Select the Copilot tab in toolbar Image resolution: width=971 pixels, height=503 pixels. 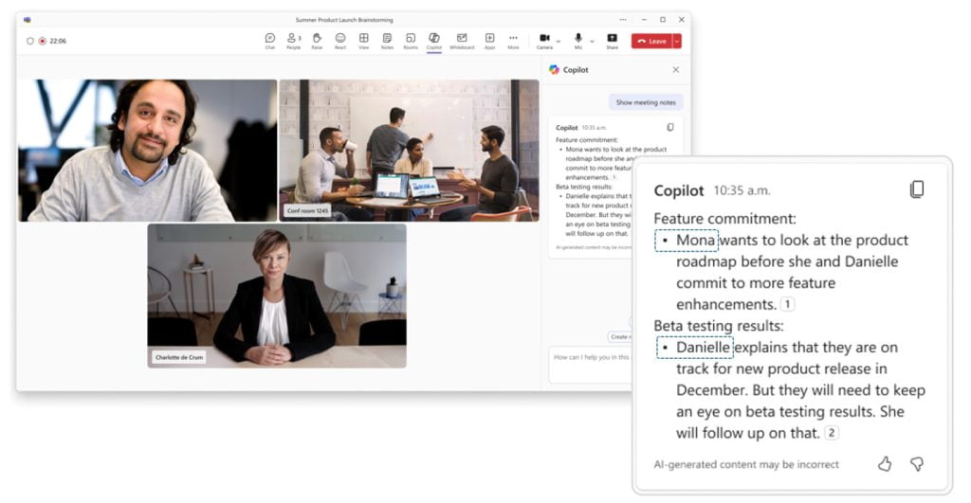click(x=434, y=40)
